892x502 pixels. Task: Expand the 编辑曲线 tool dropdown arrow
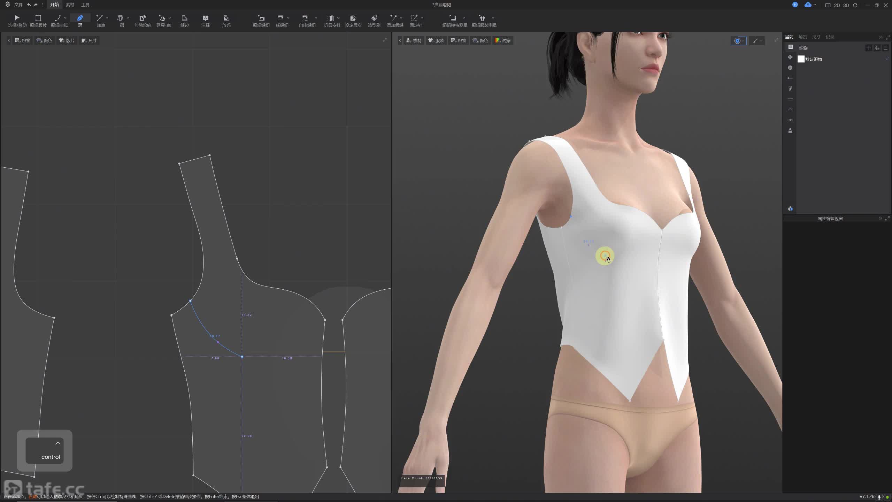65,18
